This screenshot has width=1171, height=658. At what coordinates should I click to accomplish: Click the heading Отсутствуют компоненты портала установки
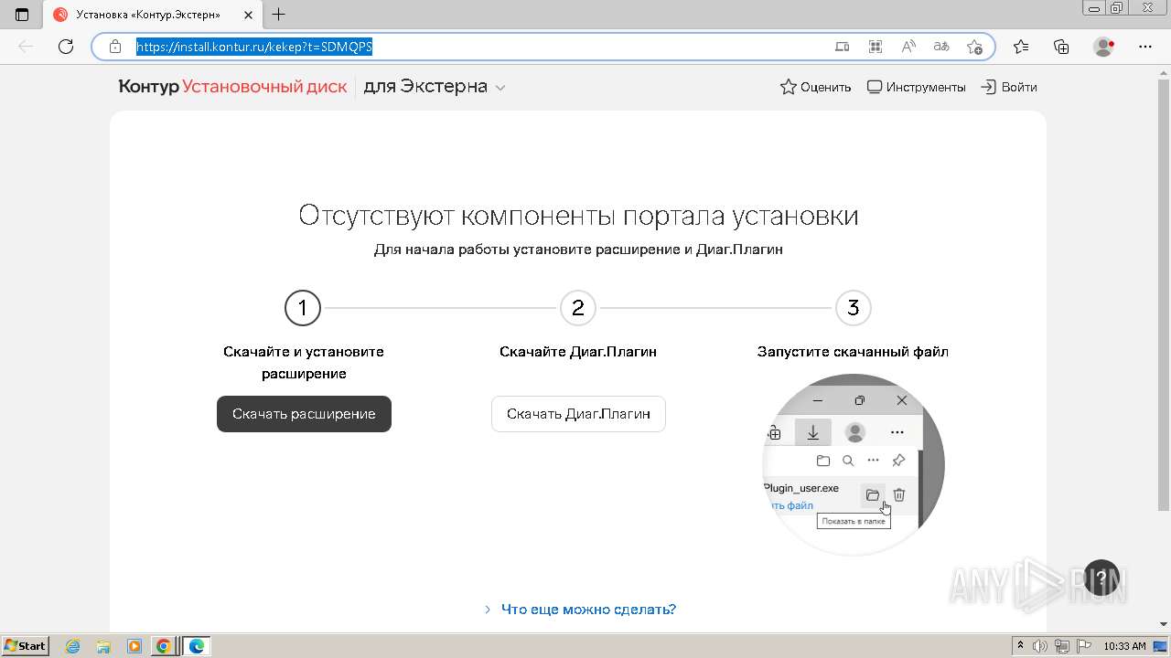578,216
